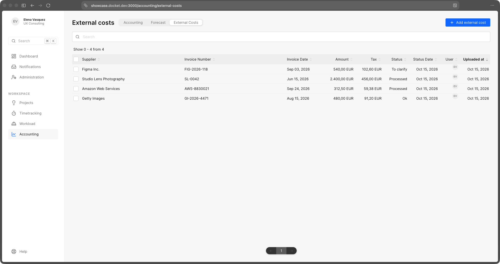Select the Getty Images row checkbox

pyautogui.click(x=76, y=98)
